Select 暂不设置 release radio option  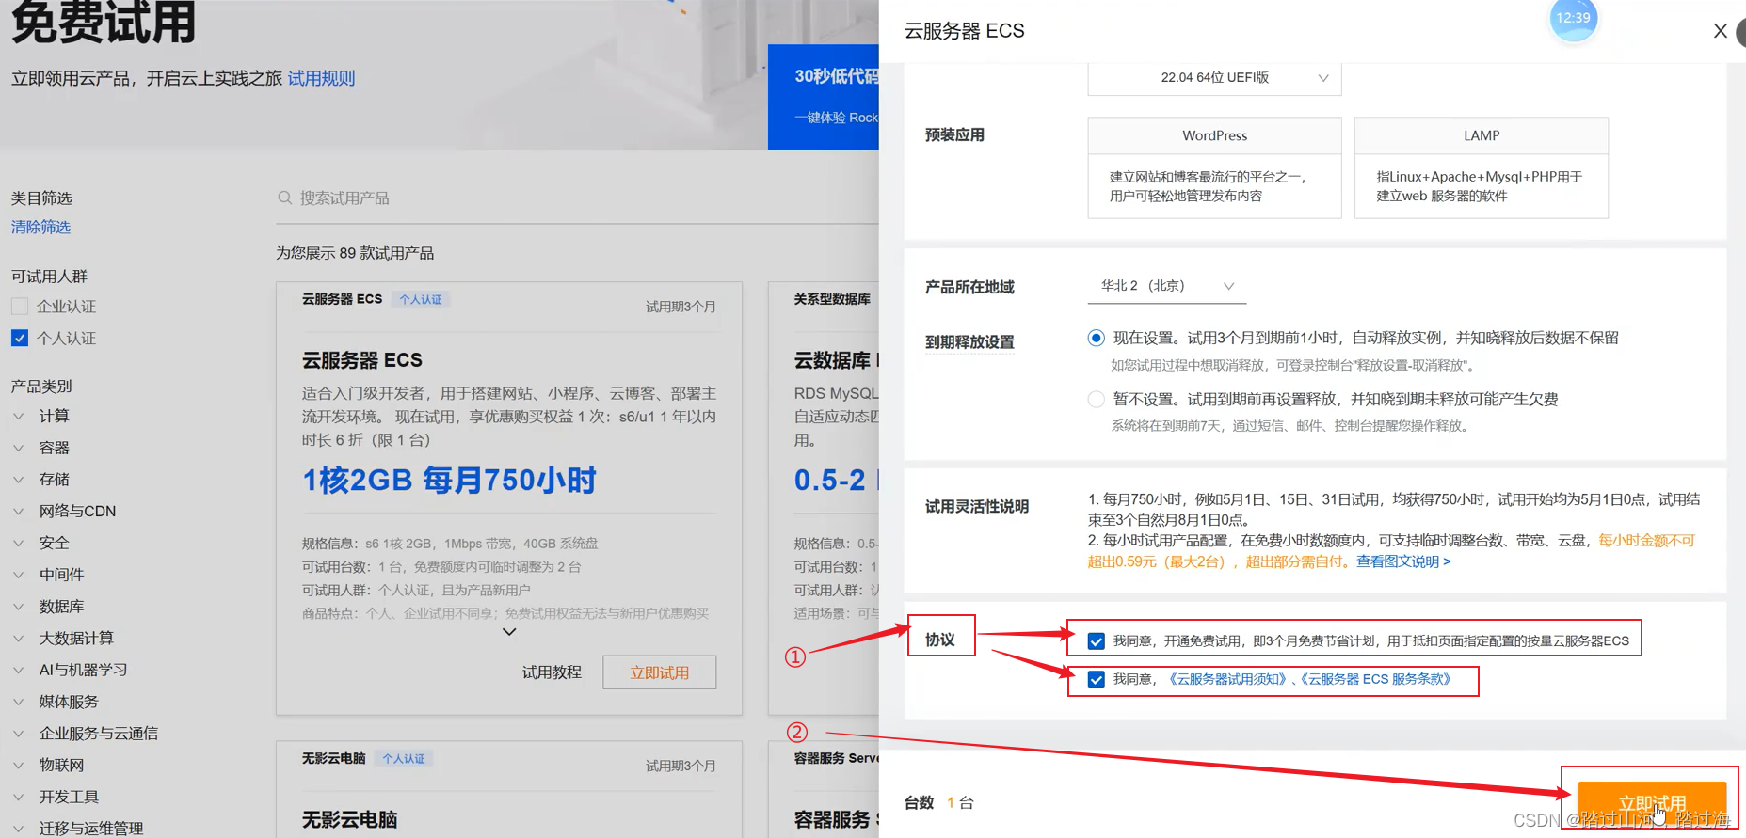(1096, 399)
